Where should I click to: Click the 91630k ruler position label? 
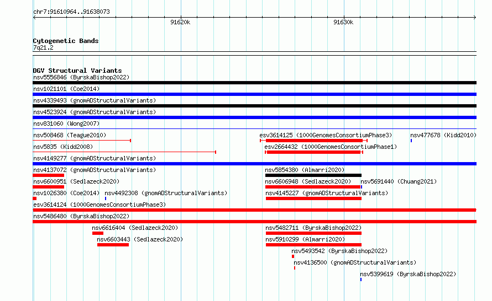[343, 22]
